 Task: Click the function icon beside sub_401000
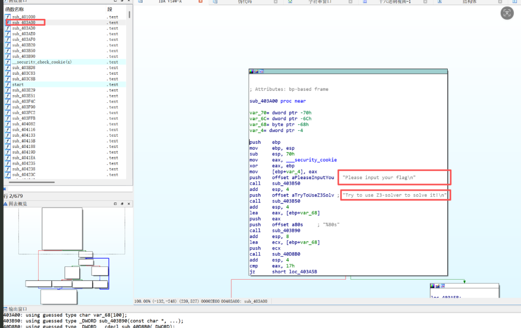pos(8,17)
